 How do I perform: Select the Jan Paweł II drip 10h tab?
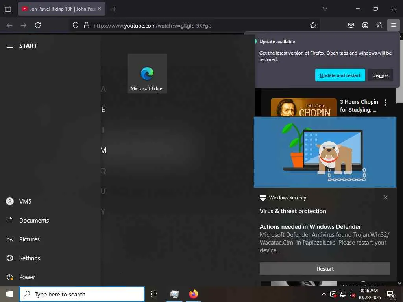tap(62, 9)
